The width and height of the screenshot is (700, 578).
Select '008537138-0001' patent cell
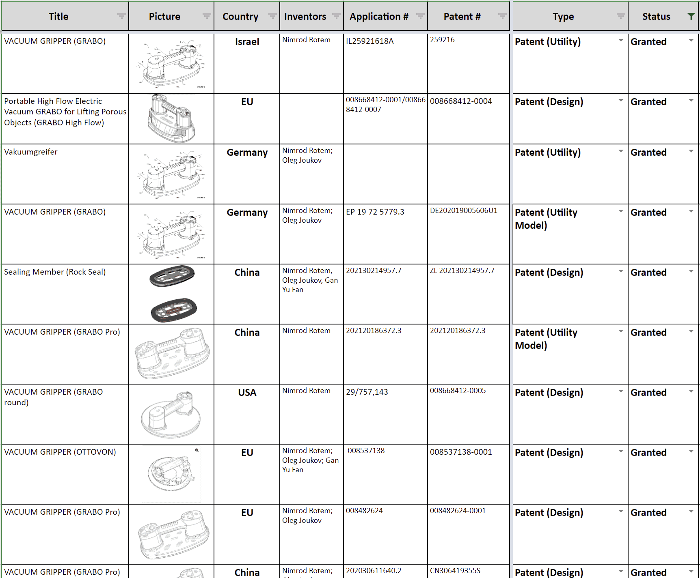click(469, 474)
